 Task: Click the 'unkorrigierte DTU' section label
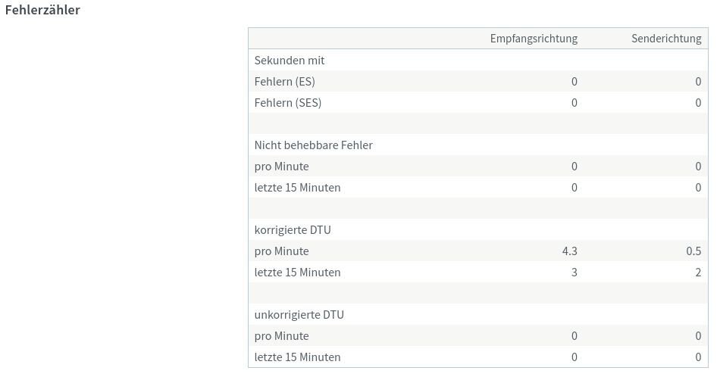[299, 314]
